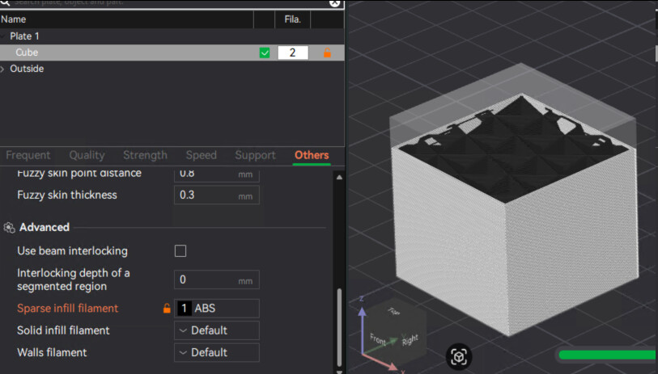The height and width of the screenshot is (374, 658).
Task: Click the settings panel scroll-up arrow
Action: (x=339, y=178)
